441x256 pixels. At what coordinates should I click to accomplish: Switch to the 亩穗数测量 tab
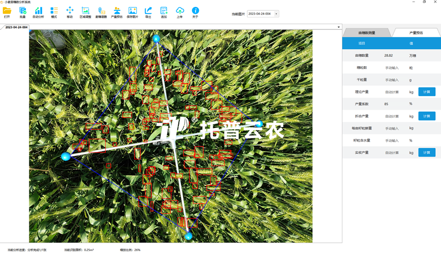[367, 33]
